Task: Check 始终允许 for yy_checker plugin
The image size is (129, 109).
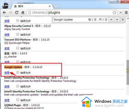Action: (x=18, y=62)
